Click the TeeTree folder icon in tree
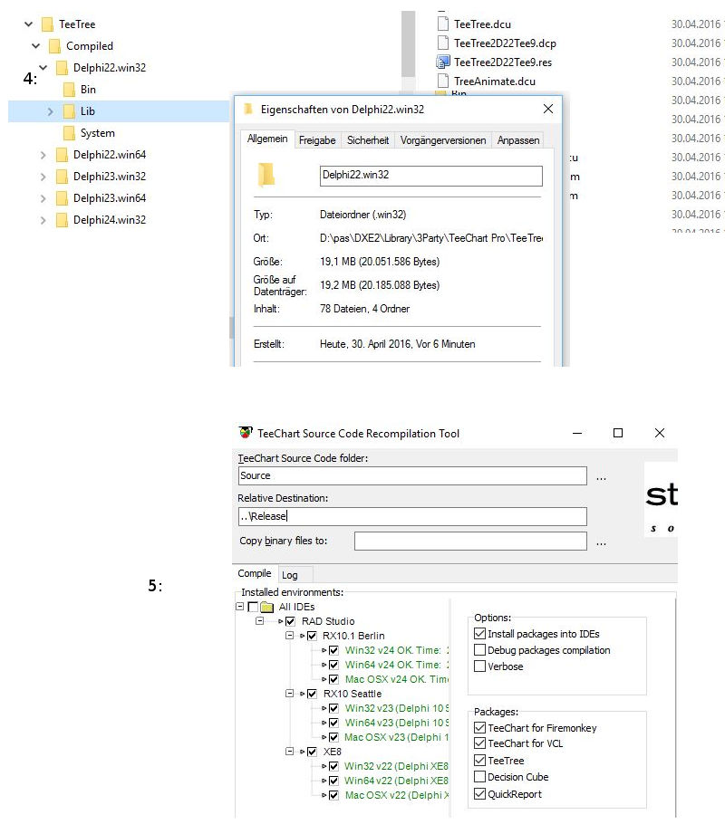 (47, 24)
